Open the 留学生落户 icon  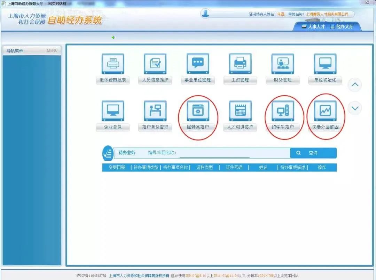(x=283, y=111)
